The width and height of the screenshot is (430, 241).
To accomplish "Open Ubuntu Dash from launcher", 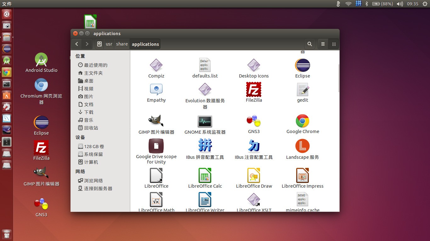I will 7,14.
